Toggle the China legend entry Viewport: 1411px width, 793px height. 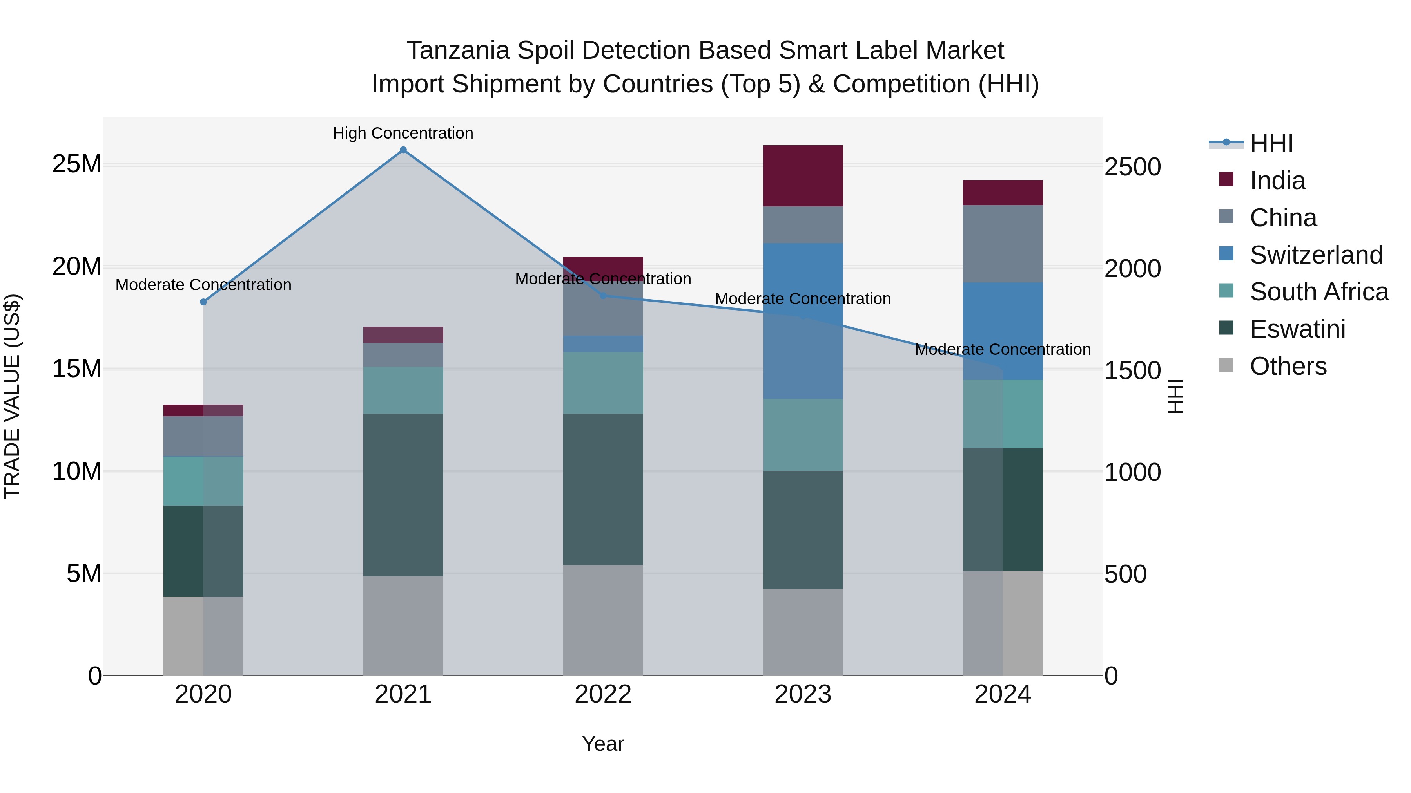click(x=1268, y=218)
